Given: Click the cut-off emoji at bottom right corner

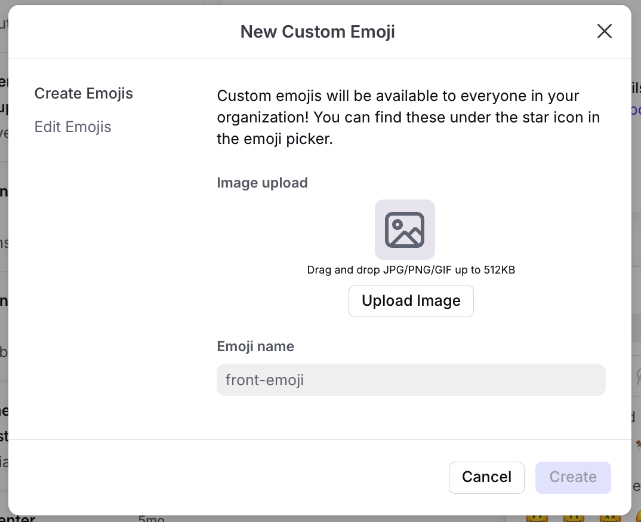Looking at the screenshot, I should pyautogui.click(x=637, y=518).
